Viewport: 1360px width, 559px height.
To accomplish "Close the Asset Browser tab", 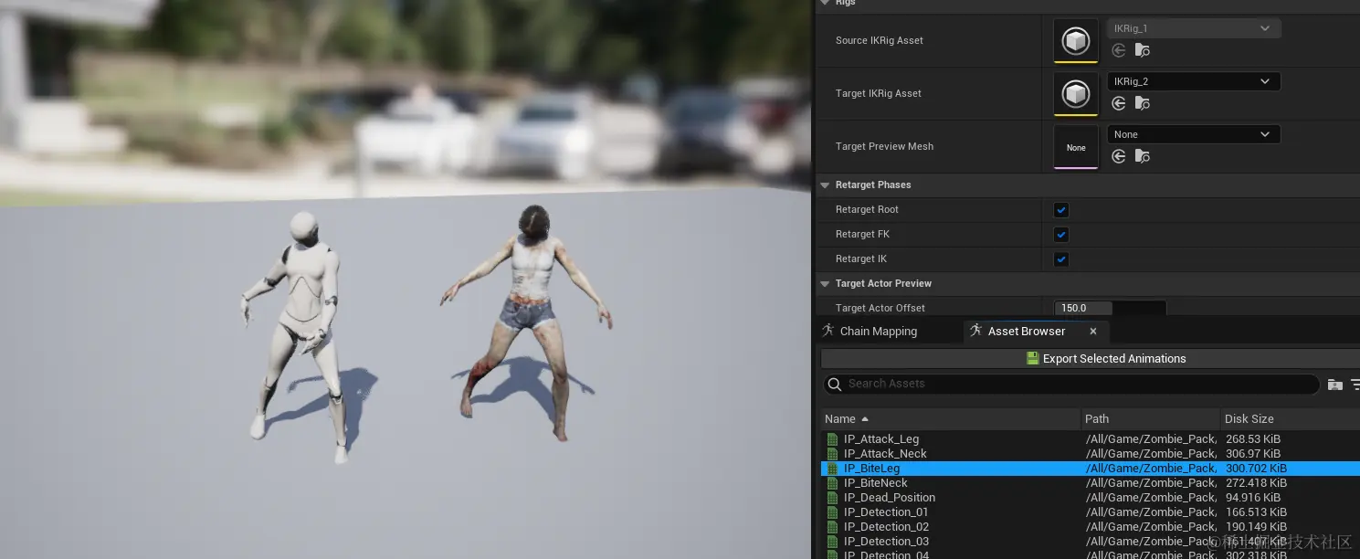I will tap(1092, 331).
